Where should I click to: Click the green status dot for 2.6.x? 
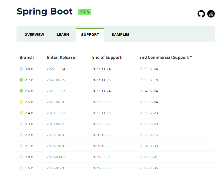21,91
